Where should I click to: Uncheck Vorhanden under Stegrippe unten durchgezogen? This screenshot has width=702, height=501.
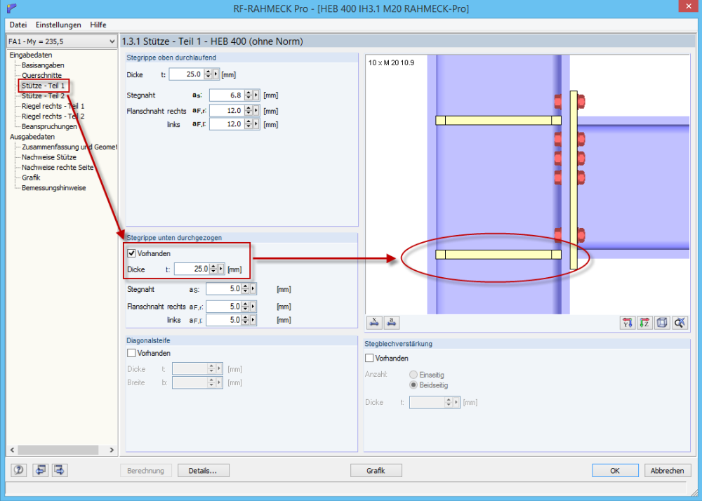(132, 253)
